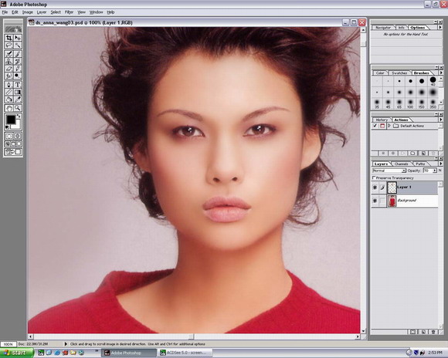This screenshot has width=448, height=358.
Task: Open the Layers panel flyout menu arrow
Action: click(x=440, y=164)
